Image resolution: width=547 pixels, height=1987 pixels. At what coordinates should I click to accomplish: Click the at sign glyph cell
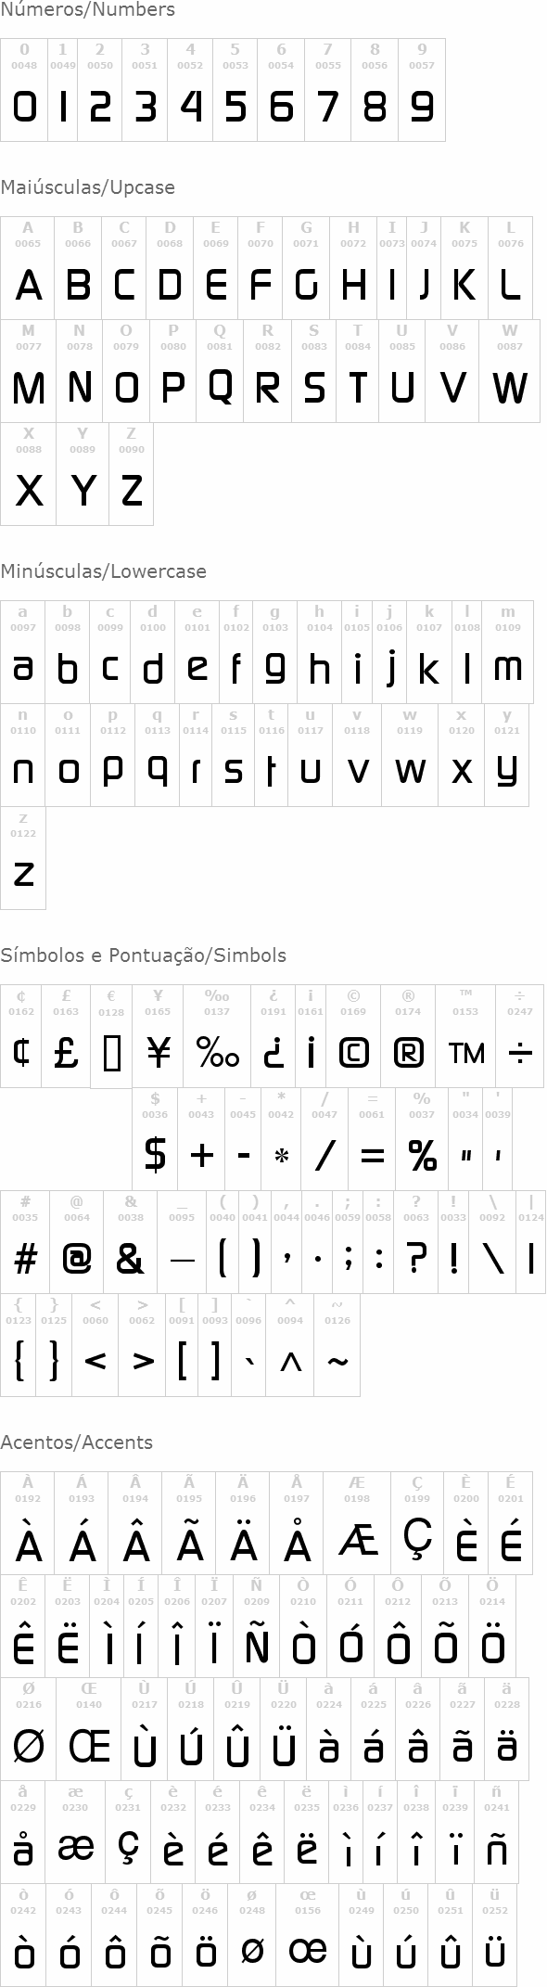pyautogui.click(x=77, y=1242)
